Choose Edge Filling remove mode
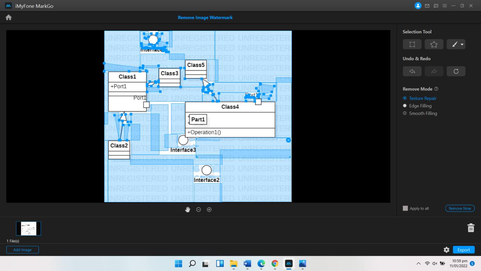Image resolution: width=481 pixels, height=271 pixels. [417, 106]
